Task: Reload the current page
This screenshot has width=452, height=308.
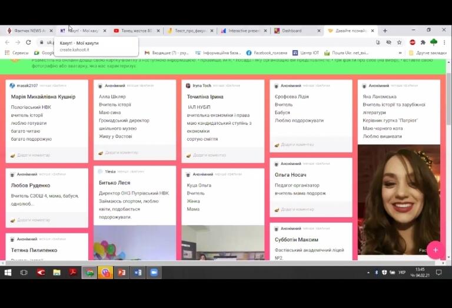Action: [28, 42]
